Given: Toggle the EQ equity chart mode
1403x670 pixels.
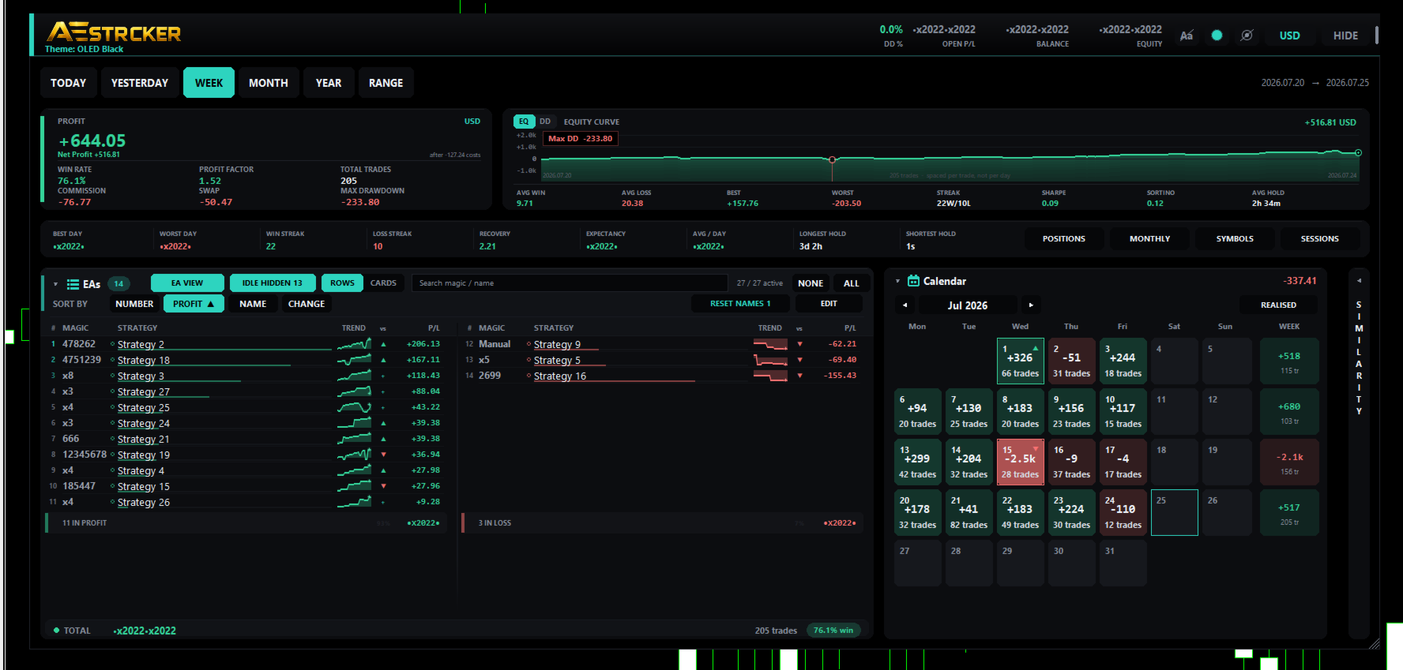Looking at the screenshot, I should [524, 122].
